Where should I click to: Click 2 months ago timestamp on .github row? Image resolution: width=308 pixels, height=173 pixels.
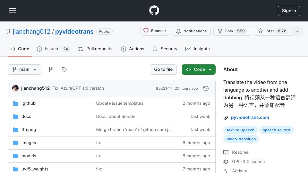pyautogui.click(x=196, y=103)
